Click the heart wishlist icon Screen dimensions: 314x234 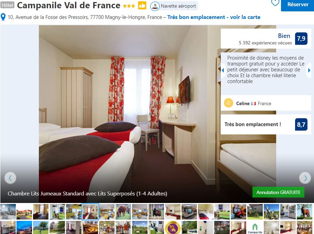[x=275, y=2]
